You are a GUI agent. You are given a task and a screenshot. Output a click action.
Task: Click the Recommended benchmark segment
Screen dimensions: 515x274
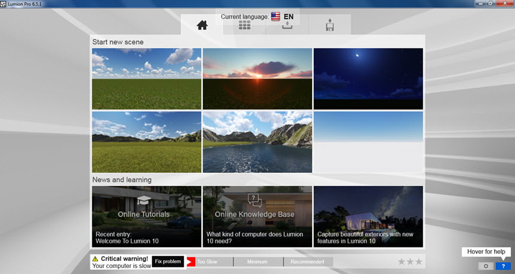[x=308, y=262]
